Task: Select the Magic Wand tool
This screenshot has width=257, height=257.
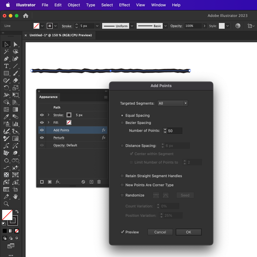Action: tap(6, 52)
